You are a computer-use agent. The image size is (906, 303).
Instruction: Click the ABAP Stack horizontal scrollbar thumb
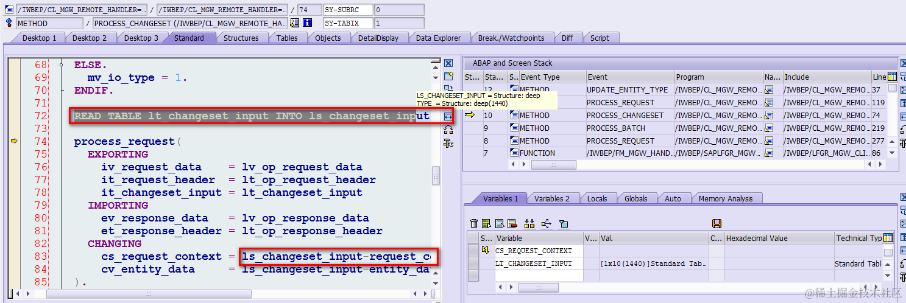[x=553, y=165]
